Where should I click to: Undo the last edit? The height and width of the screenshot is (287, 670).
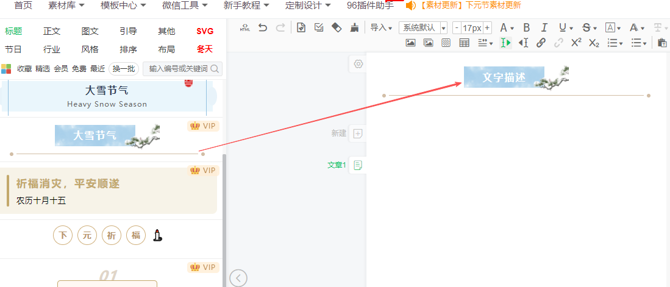pyautogui.click(x=263, y=27)
